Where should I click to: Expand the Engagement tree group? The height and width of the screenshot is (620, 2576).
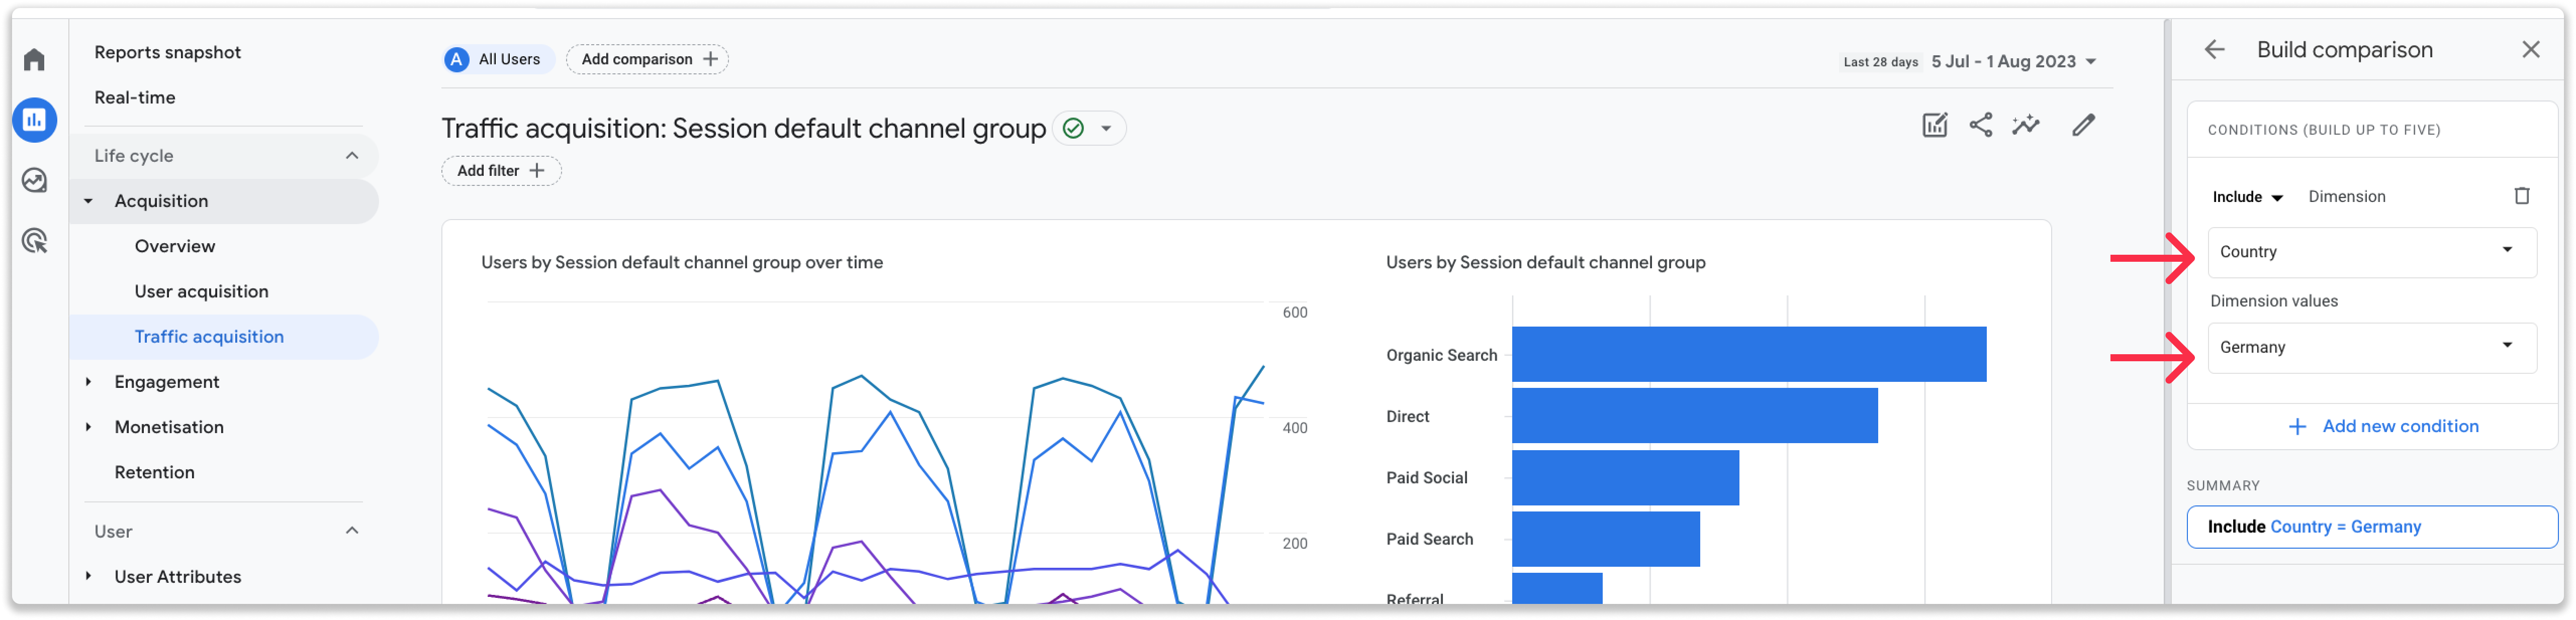point(88,382)
